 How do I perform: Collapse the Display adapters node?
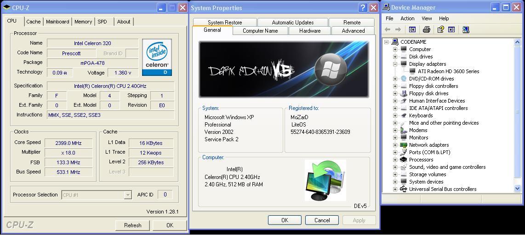point(395,64)
